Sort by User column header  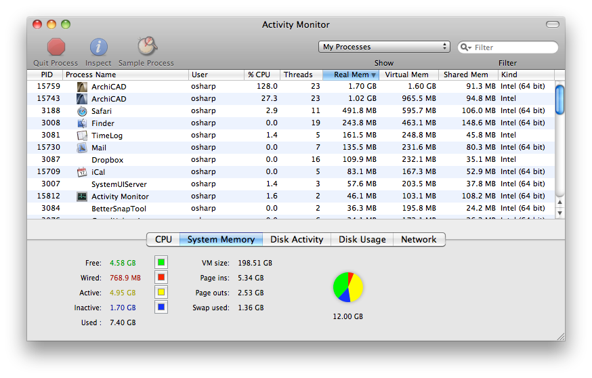[216, 75]
